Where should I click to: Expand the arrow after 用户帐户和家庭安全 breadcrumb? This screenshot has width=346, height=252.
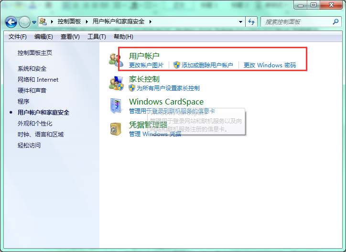[150, 21]
